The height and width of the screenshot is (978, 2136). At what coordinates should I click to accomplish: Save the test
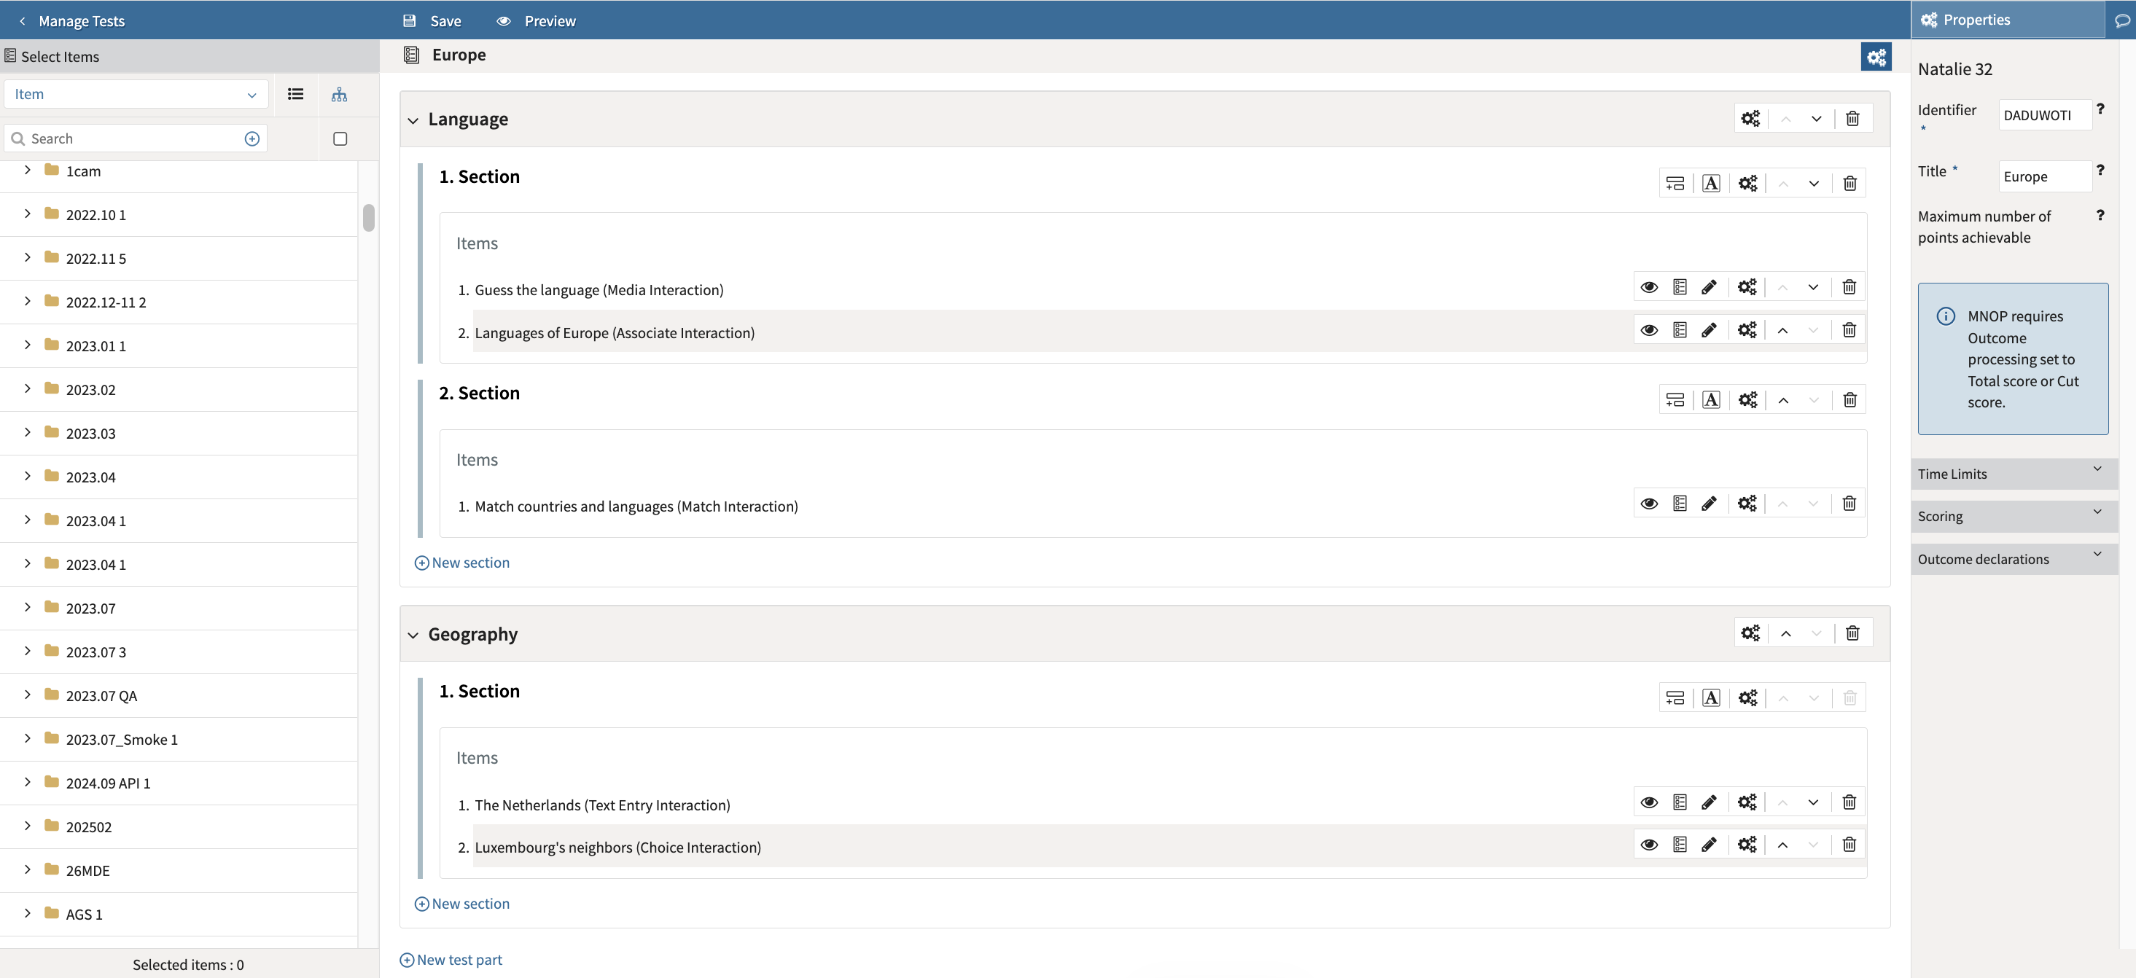click(x=432, y=20)
